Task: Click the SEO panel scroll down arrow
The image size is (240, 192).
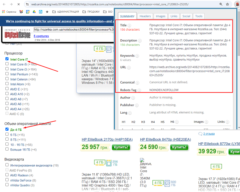Action: 238,127
